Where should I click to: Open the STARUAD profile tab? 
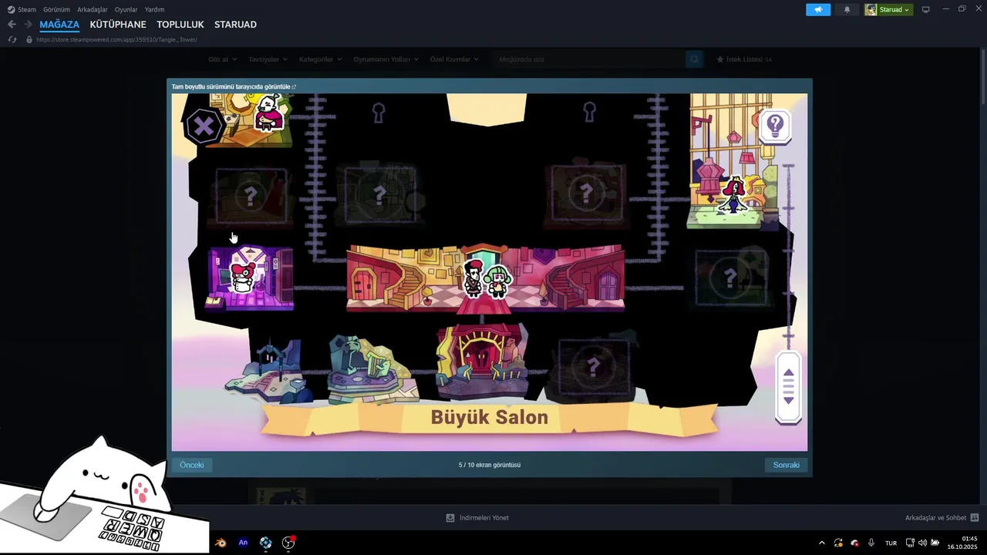click(x=235, y=25)
